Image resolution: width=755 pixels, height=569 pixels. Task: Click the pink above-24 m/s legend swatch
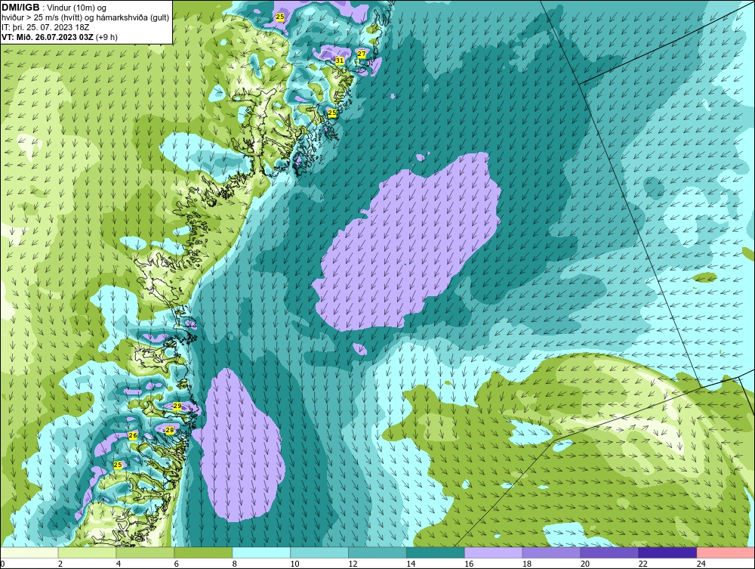[x=725, y=552]
